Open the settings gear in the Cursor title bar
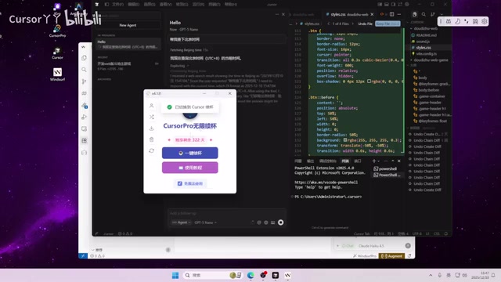 [407, 5]
